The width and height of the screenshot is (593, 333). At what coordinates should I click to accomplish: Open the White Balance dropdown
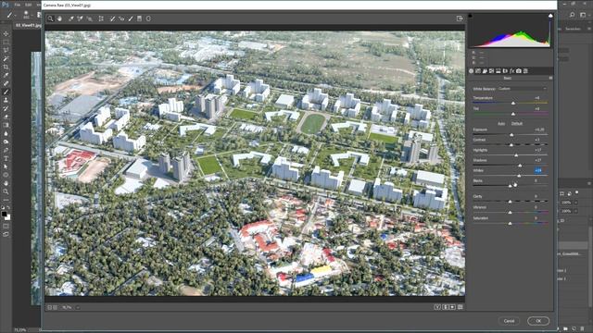pos(522,89)
